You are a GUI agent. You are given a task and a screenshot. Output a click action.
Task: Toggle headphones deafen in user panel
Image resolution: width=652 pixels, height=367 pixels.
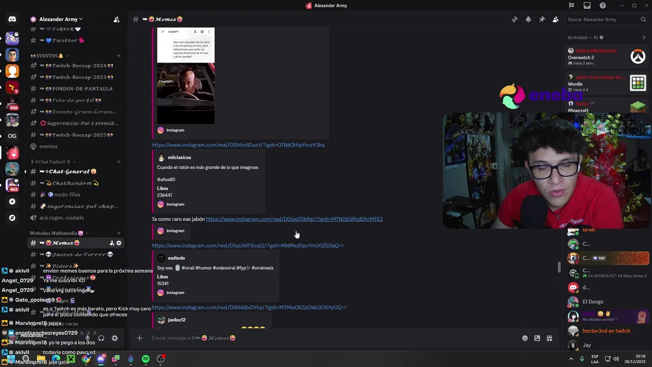(101, 338)
